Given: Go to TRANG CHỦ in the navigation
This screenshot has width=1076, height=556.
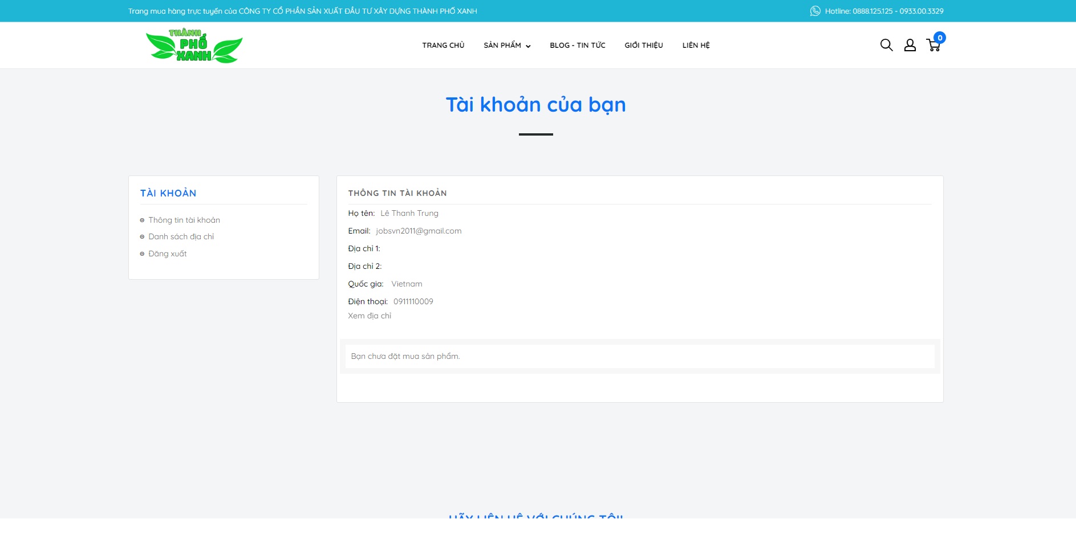Looking at the screenshot, I should [x=443, y=46].
